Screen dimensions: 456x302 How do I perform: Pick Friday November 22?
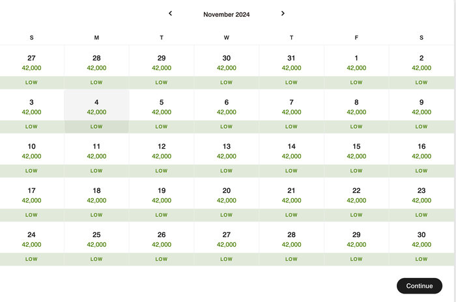tap(356, 199)
